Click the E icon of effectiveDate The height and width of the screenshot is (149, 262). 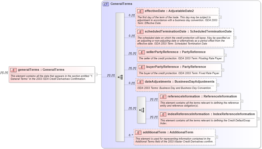[140, 11]
